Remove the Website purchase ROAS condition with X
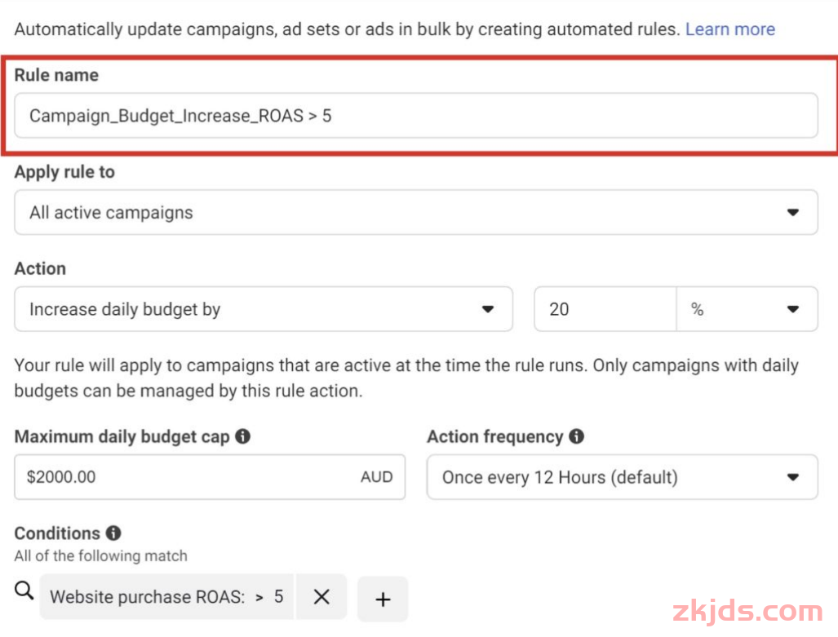 321,597
